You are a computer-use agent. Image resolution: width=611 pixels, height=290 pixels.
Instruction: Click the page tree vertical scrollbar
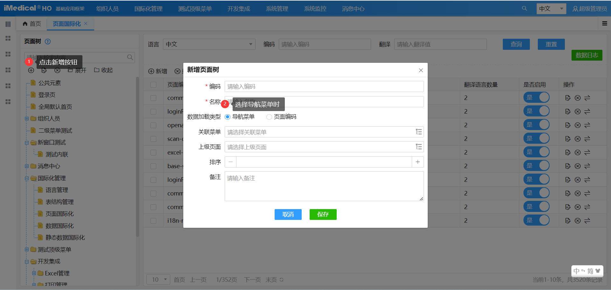137,157
